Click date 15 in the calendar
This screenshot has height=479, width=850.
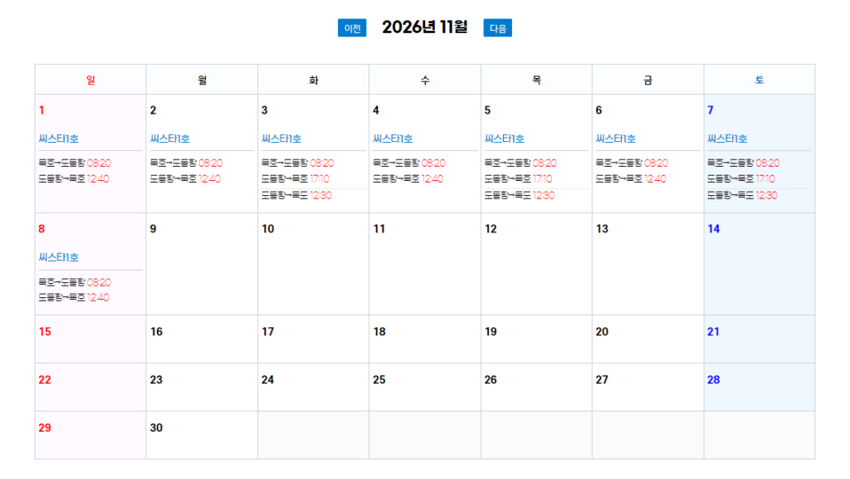click(x=45, y=331)
